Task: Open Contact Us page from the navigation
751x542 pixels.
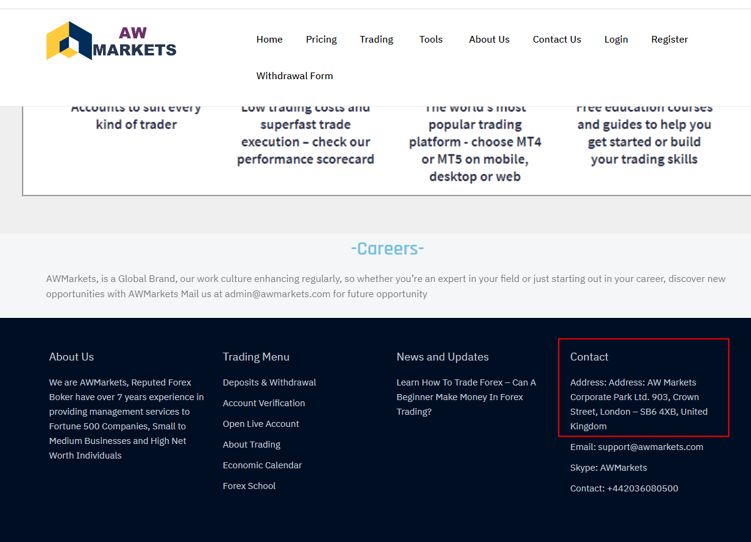Action: (557, 40)
